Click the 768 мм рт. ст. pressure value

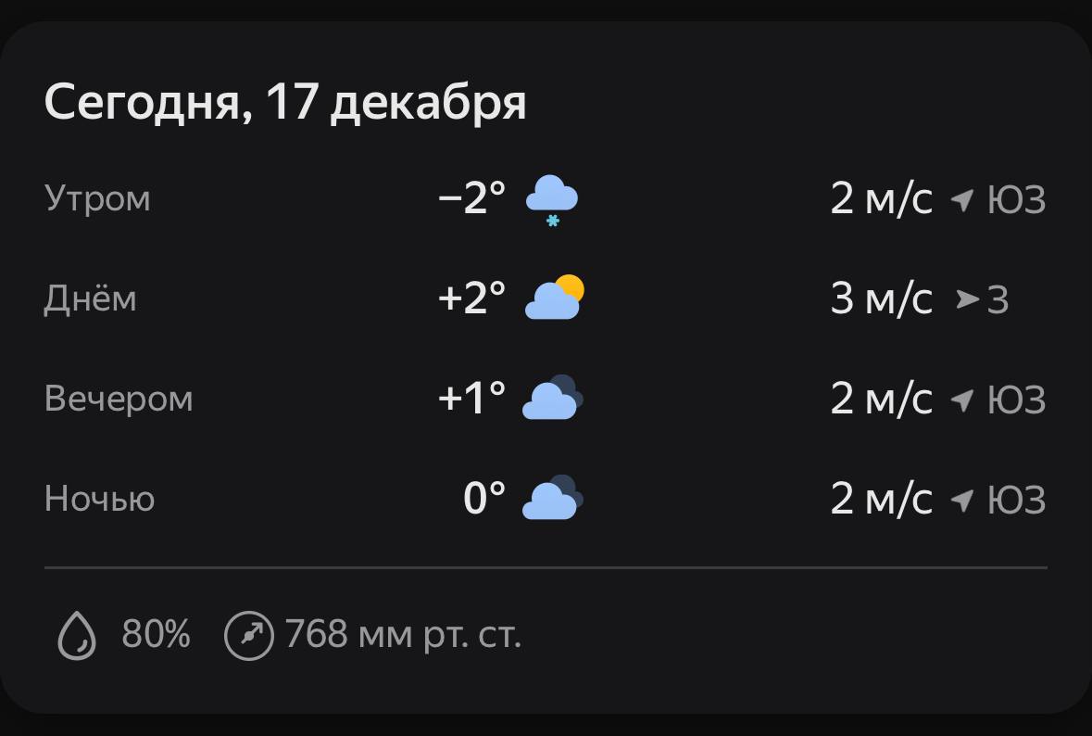[x=403, y=636]
